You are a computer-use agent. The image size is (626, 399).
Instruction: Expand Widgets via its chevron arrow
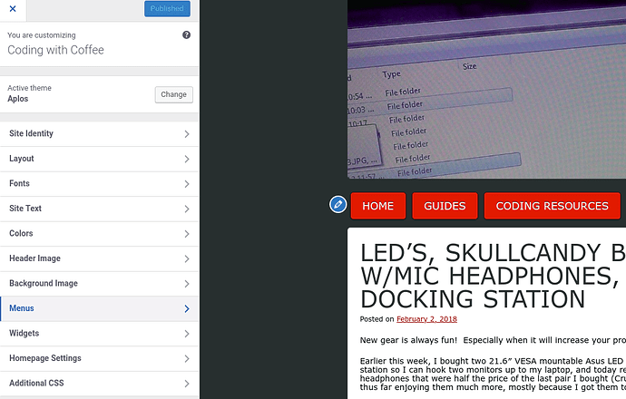187,334
